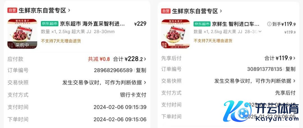Click the 开云体育 kaiyun.com watermark logo
This screenshot has width=303, height=128.
click(x=261, y=111)
